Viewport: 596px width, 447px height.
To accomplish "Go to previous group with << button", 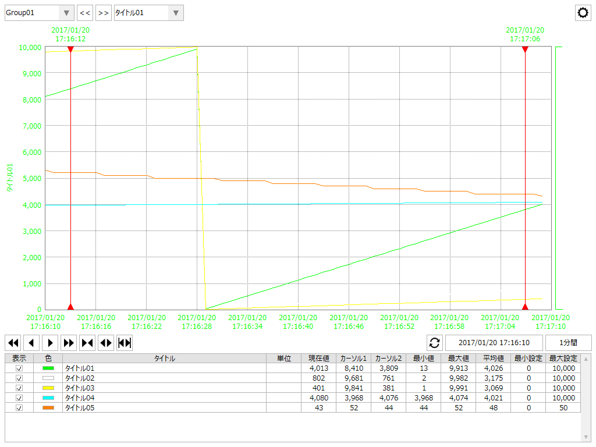I will point(85,13).
